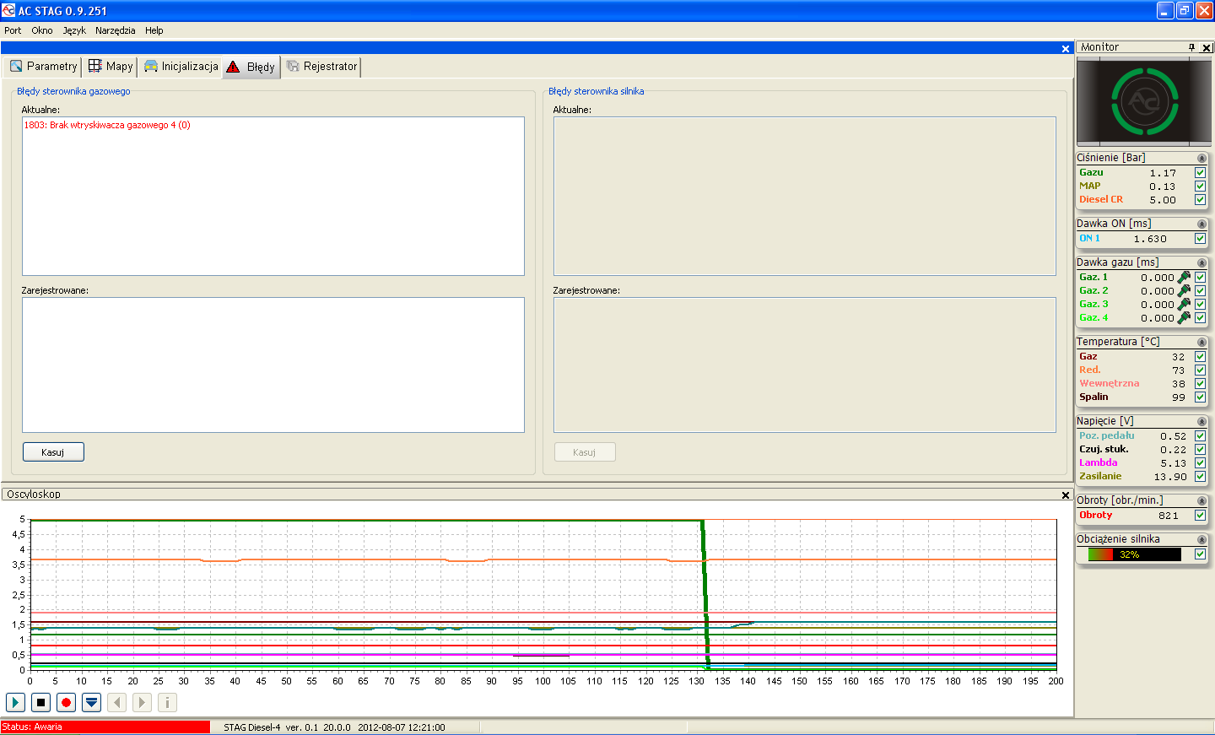Open the Help menu
Viewport: 1215px width, 735px height.
point(154,30)
